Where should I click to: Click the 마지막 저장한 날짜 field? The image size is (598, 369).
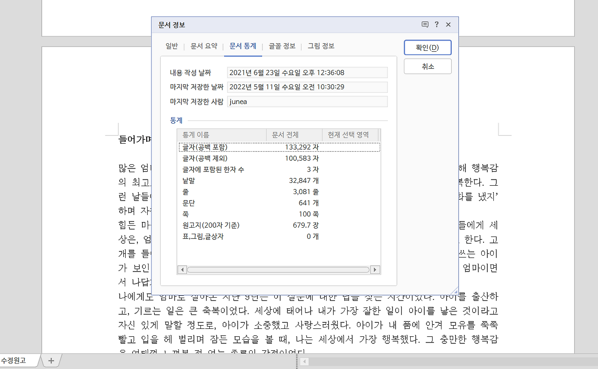[x=307, y=87]
